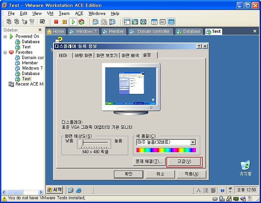Click the yellow Suspend toolbar button
The width and height of the screenshot is (261, 203).
pos(65,22)
